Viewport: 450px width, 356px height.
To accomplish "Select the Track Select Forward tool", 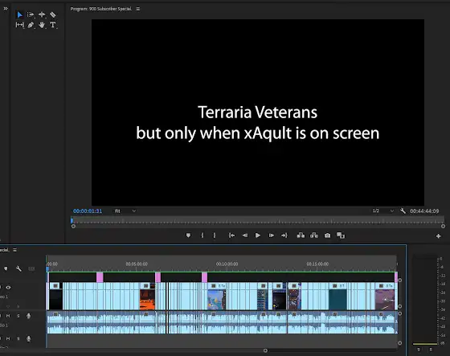I will coord(31,14).
